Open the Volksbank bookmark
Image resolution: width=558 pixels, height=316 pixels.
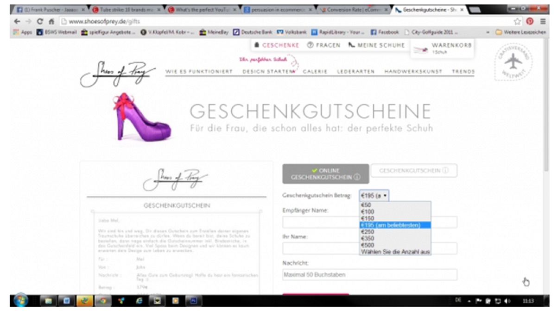[x=292, y=32]
